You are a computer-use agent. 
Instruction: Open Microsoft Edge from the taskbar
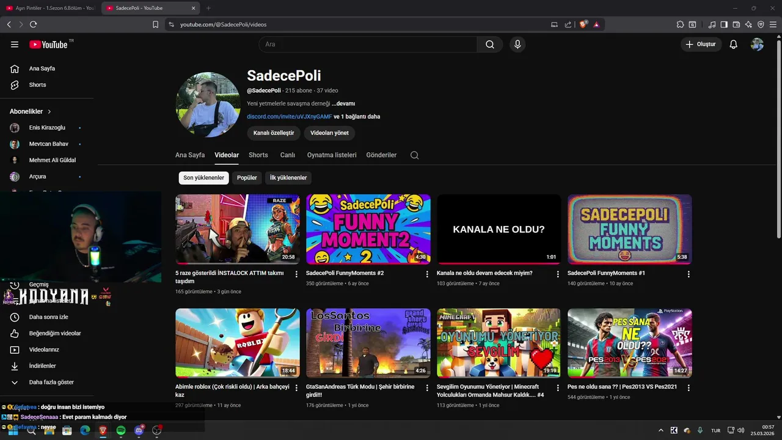tap(85, 430)
